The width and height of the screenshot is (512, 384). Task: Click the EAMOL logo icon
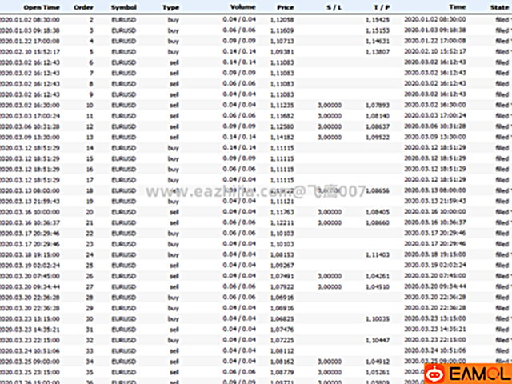click(436, 374)
